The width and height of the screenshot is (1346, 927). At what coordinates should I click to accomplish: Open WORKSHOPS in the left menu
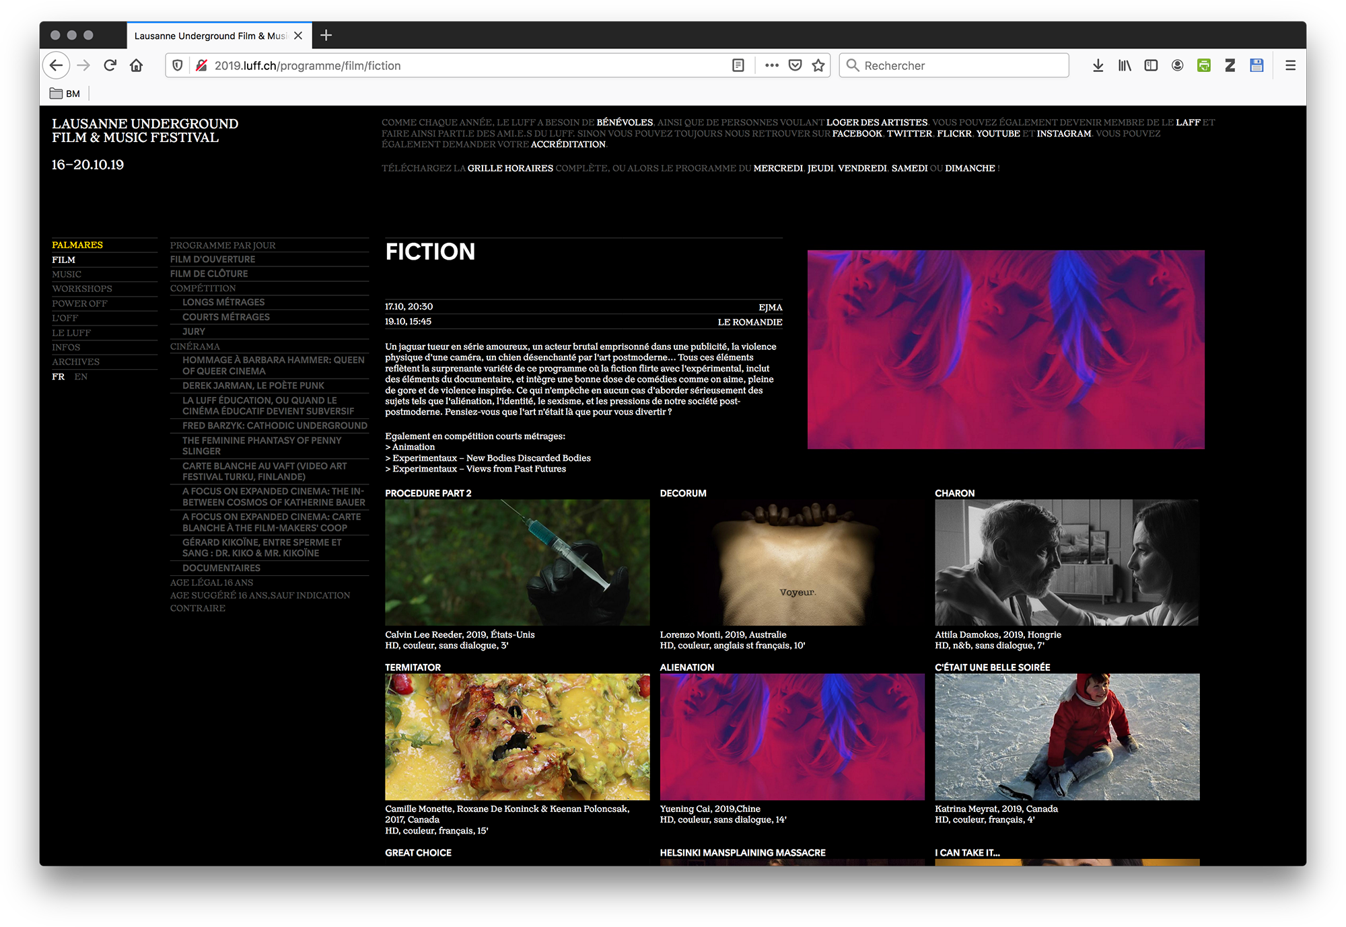82,289
